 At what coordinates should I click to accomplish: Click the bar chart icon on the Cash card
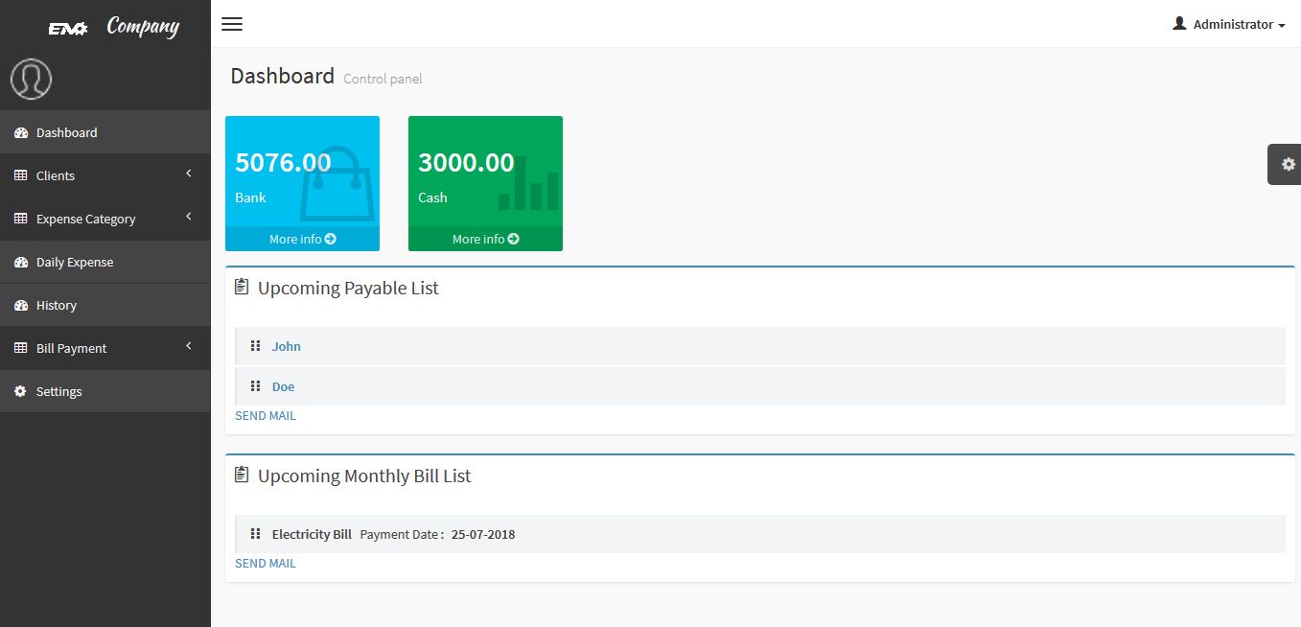coord(528,183)
